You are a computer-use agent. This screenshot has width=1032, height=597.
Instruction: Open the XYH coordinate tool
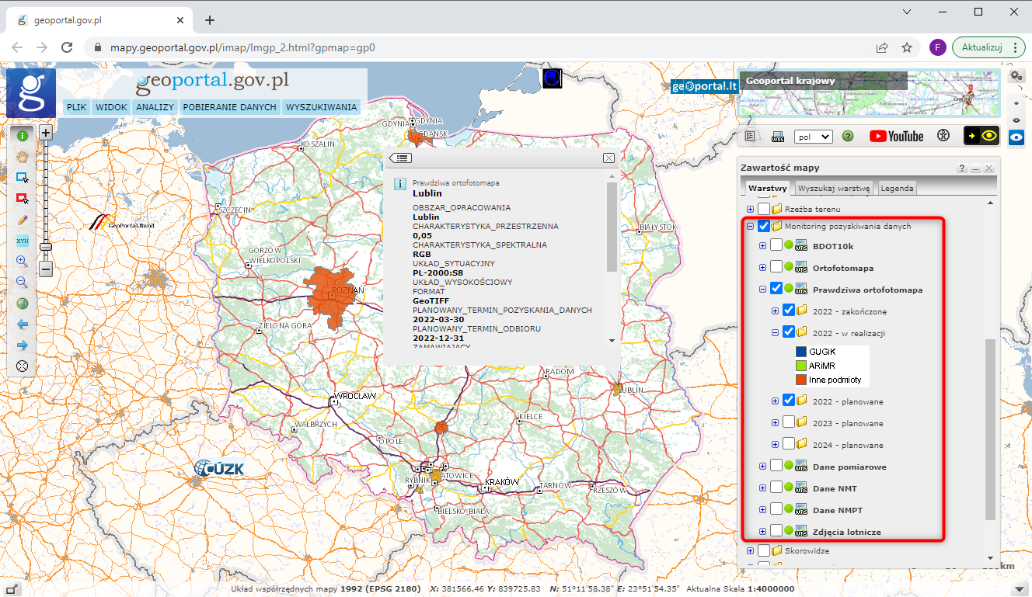pyautogui.click(x=22, y=241)
